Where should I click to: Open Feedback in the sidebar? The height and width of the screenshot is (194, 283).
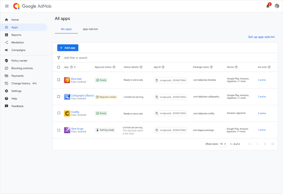point(23,106)
